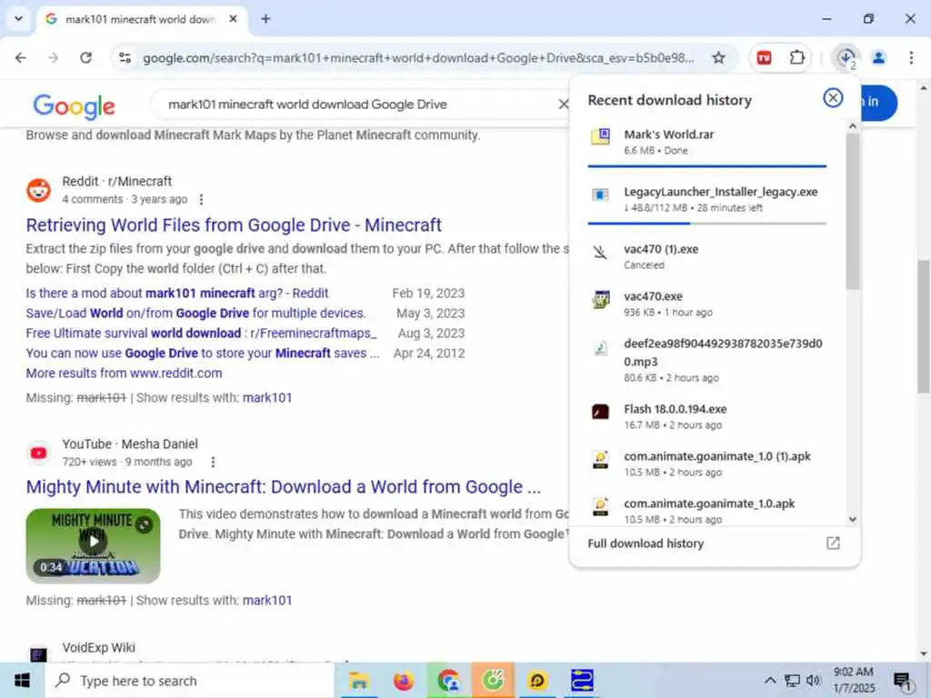This screenshot has height=698, width=931.
Task: Click the Flash 18.0.0.194.exe file icon
Action: [600, 412]
